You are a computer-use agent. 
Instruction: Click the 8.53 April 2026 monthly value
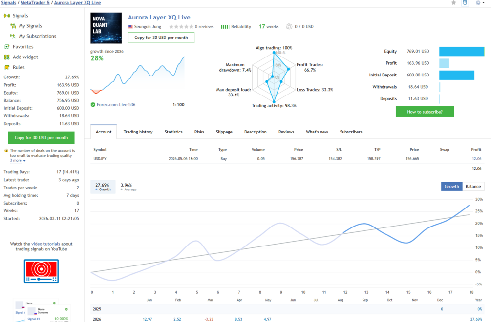point(238,319)
